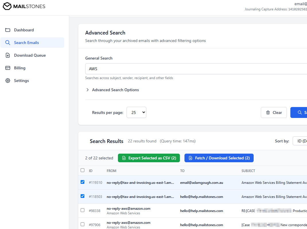The width and height of the screenshot is (307, 229).
Task: Click the CSV file icon on the export button
Action: [124, 158]
